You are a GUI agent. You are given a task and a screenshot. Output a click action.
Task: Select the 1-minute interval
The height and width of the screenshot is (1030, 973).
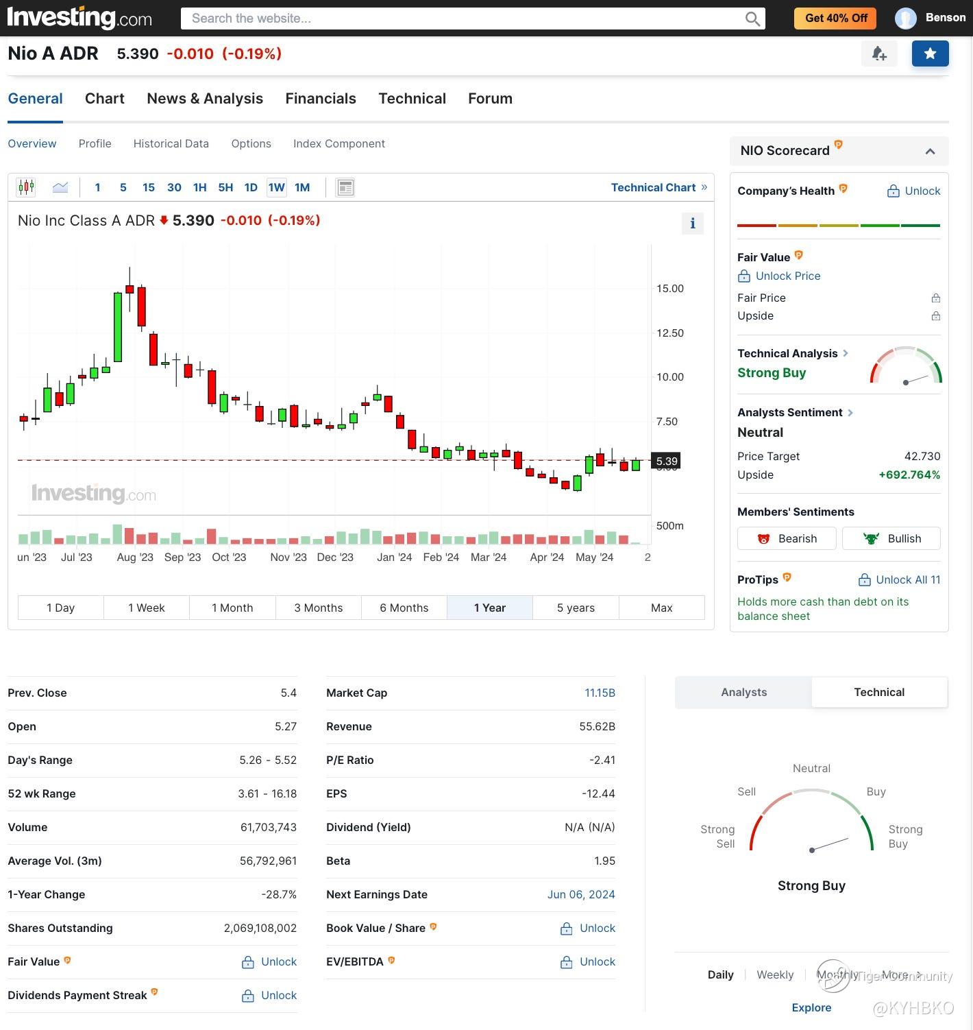(98, 187)
